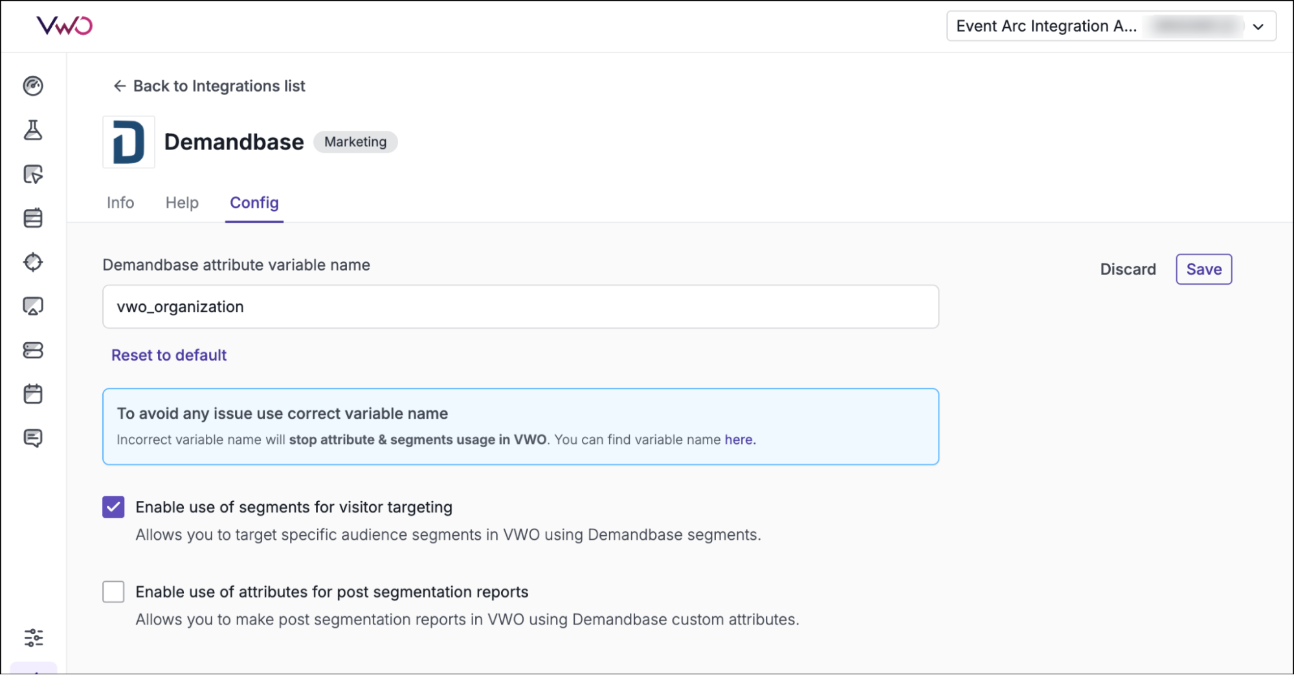Click Reset to default link
The width and height of the screenshot is (1294, 675).
coord(169,355)
